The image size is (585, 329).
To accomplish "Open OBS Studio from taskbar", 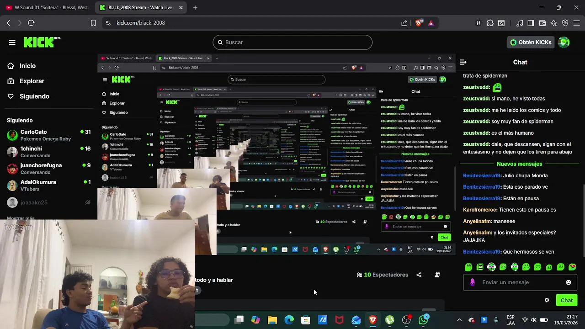I will pos(406,320).
